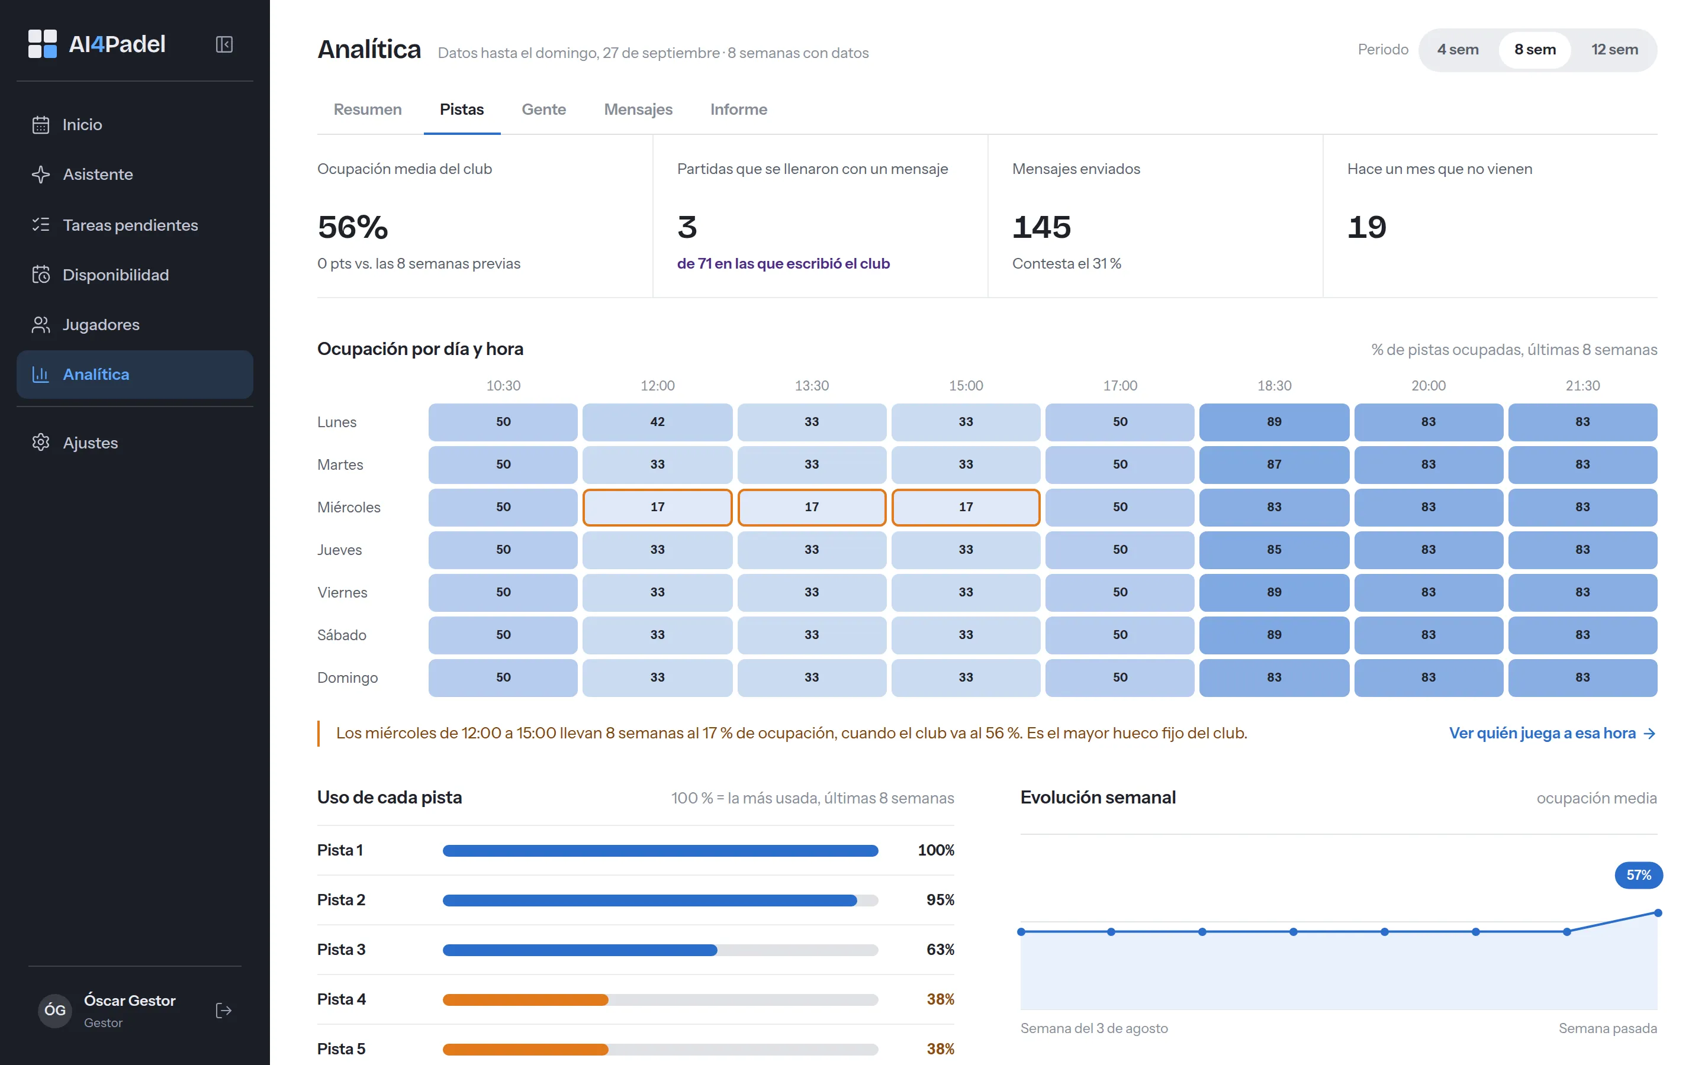Screen dimensions: 1705x1065
Task: Click the Jugadores people icon
Action: (41, 325)
